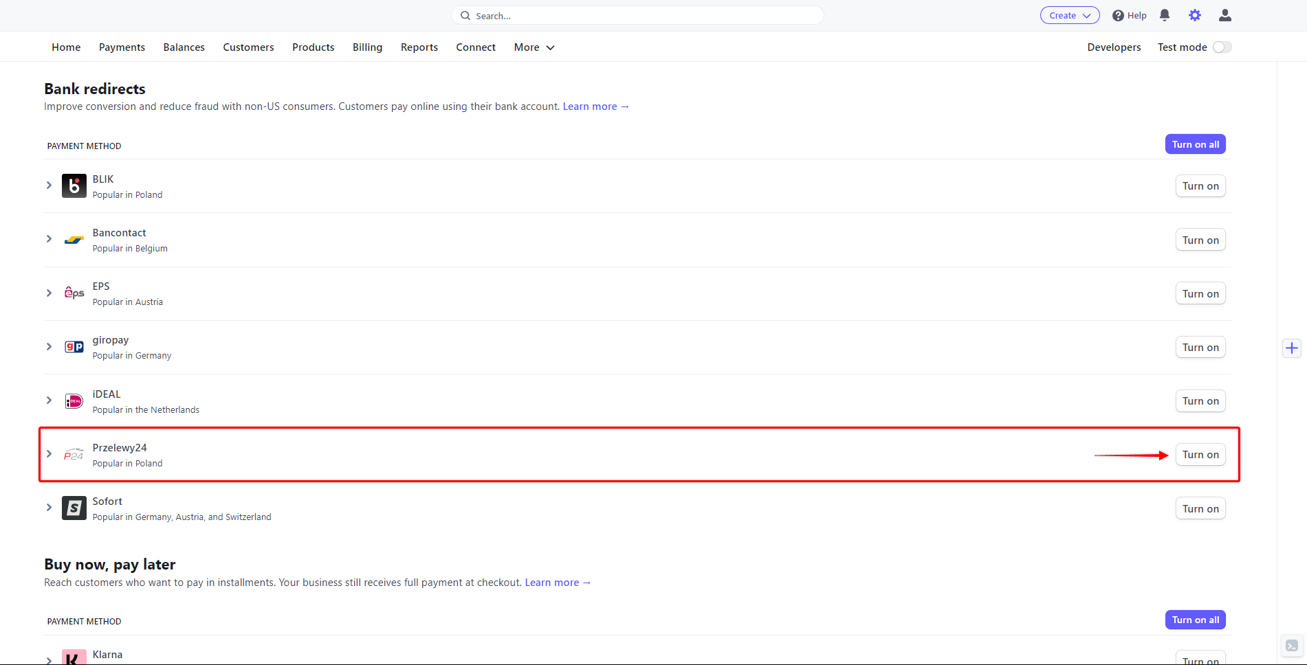Open the notifications bell icon
1307x665 pixels.
pyautogui.click(x=1164, y=15)
